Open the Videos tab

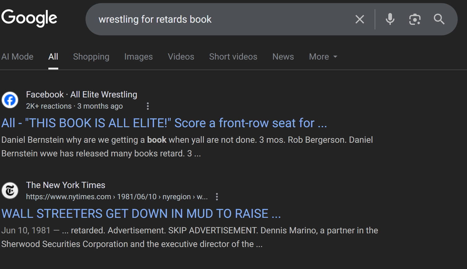click(x=181, y=57)
